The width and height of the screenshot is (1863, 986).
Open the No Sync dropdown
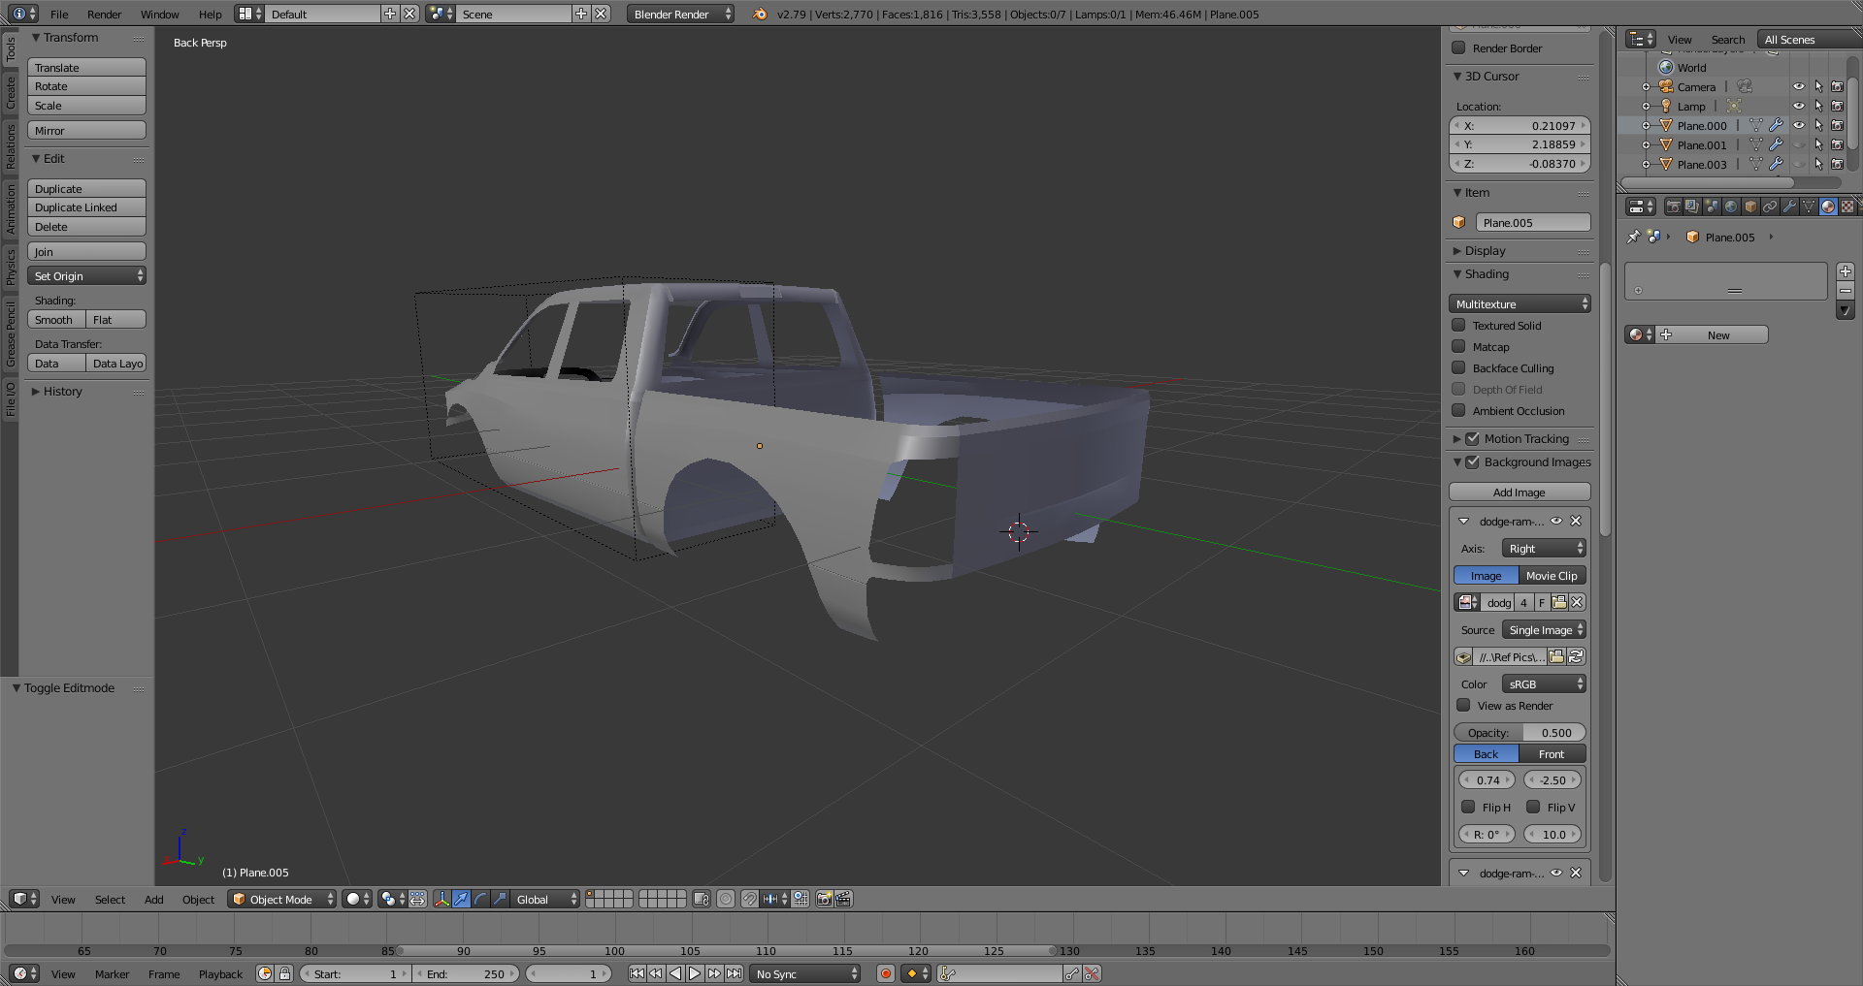[x=805, y=973]
